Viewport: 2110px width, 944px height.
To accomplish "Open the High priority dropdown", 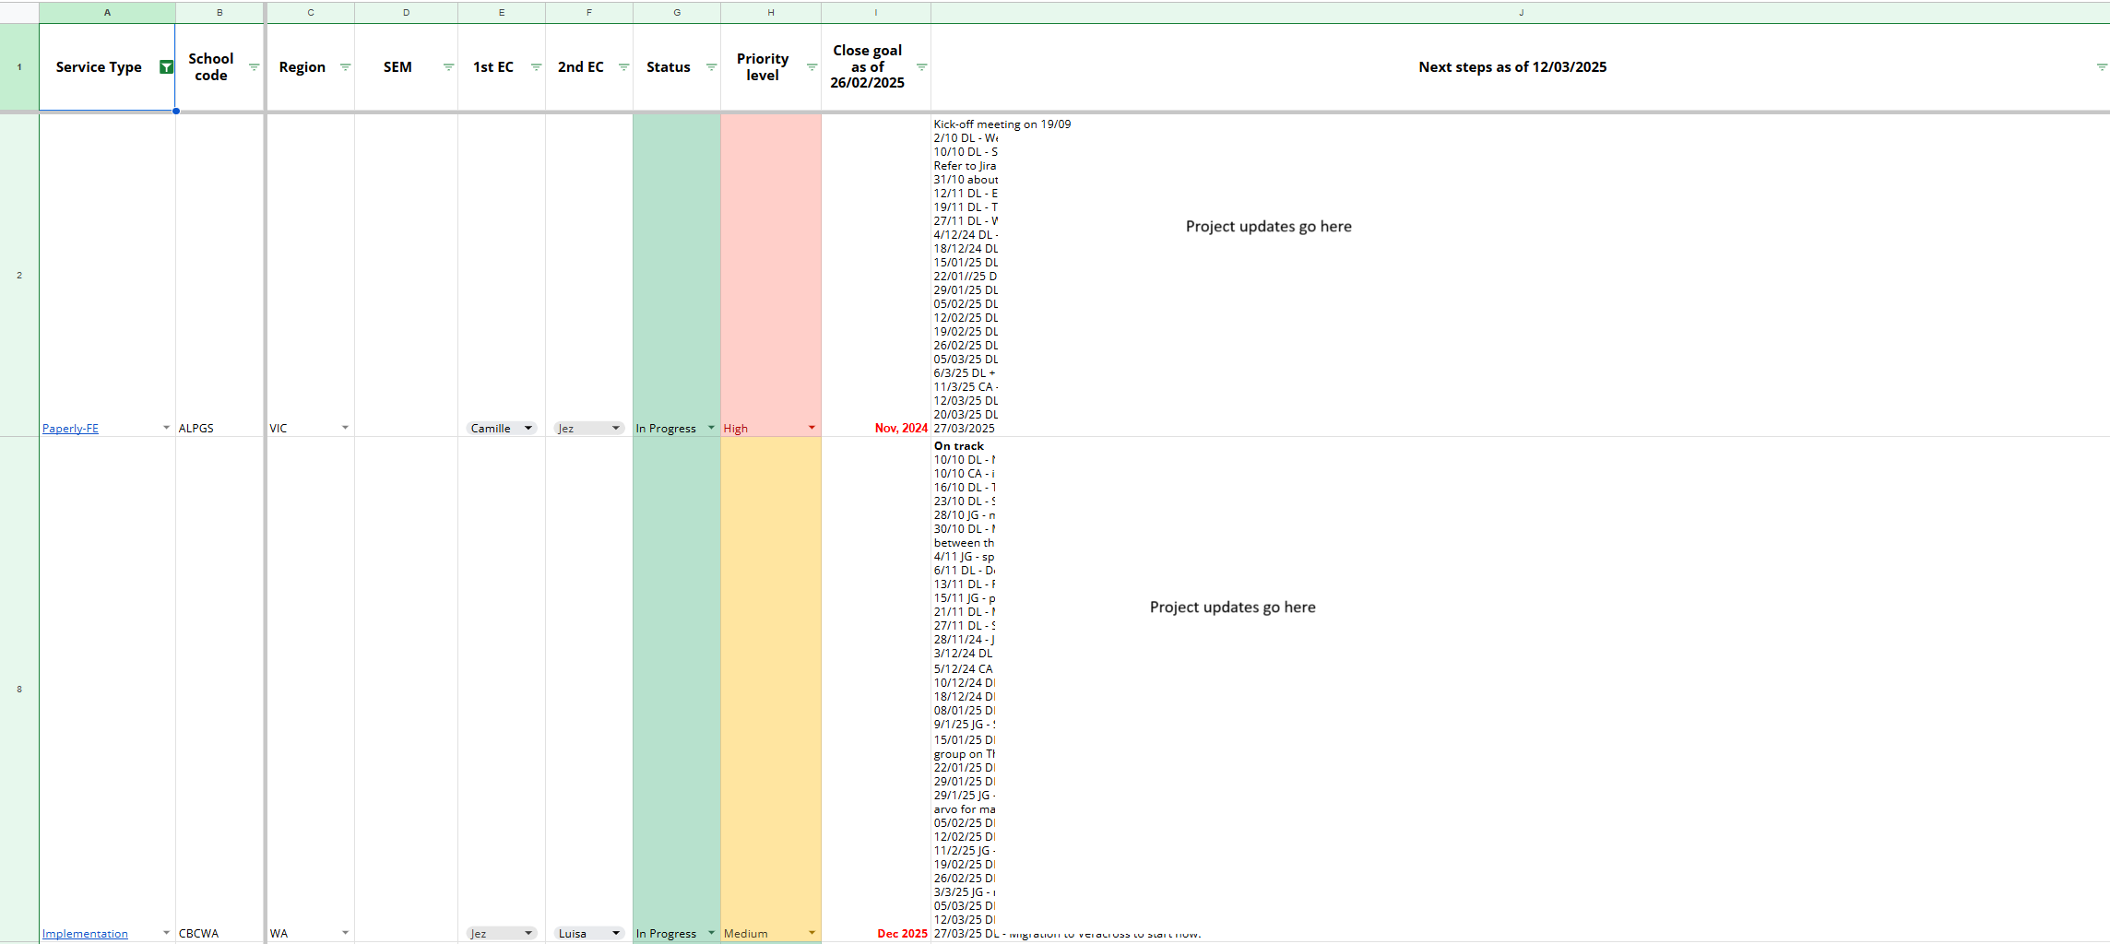I will (812, 428).
